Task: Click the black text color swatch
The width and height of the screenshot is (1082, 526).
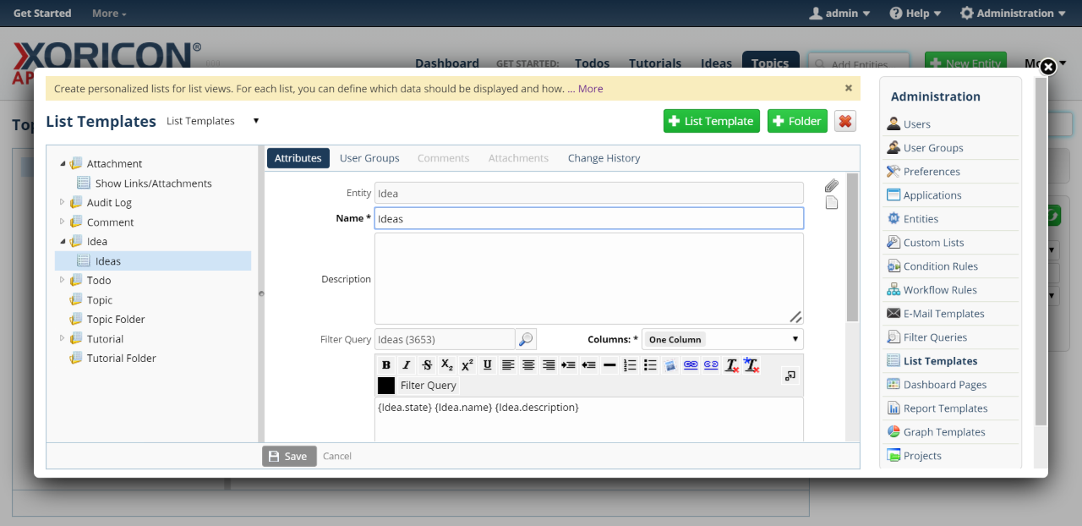Action: [x=386, y=386]
